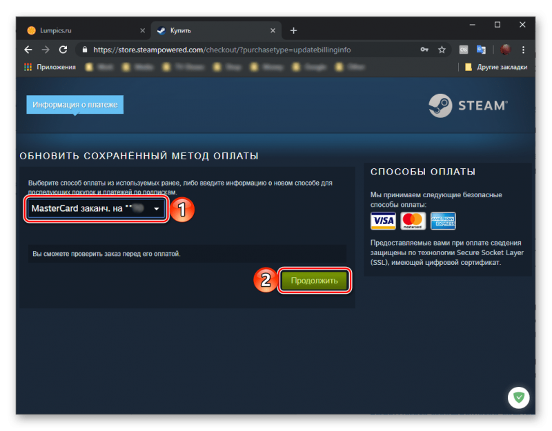Click the padlock site security icon
Screen dimensions: 552x431
click(85, 50)
